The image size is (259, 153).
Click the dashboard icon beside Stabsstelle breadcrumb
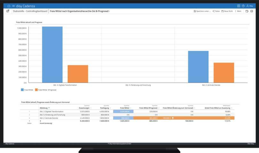pyautogui.click(x=8, y=11)
